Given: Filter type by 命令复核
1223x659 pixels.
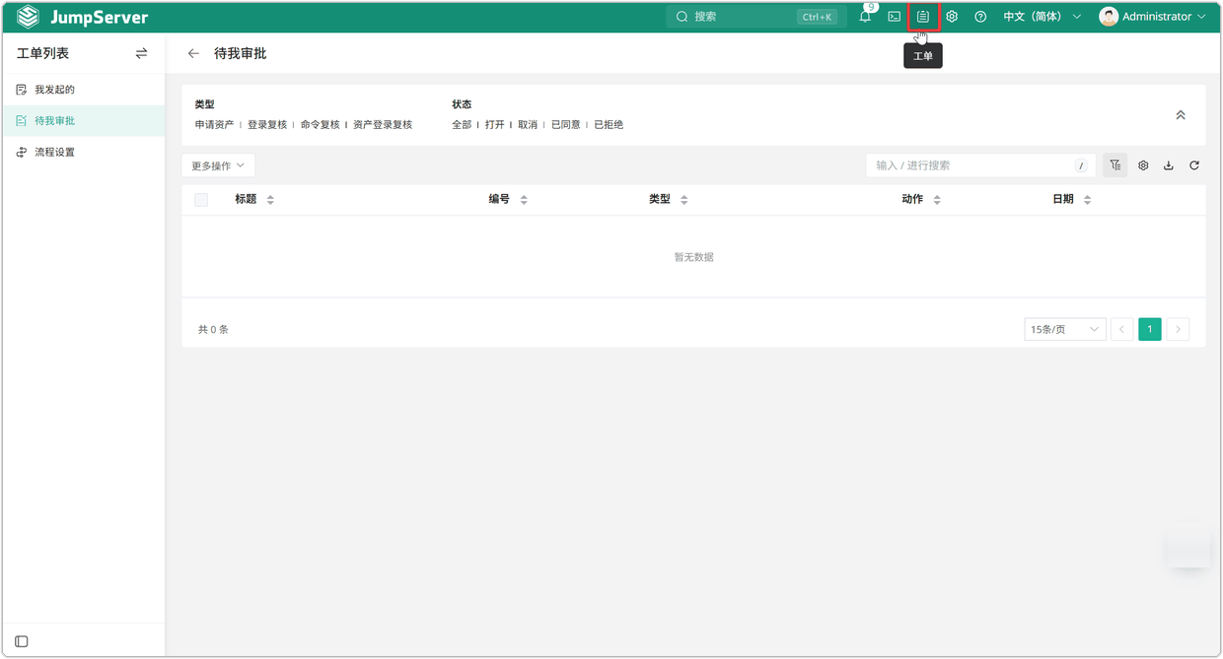Looking at the screenshot, I should pyautogui.click(x=320, y=125).
